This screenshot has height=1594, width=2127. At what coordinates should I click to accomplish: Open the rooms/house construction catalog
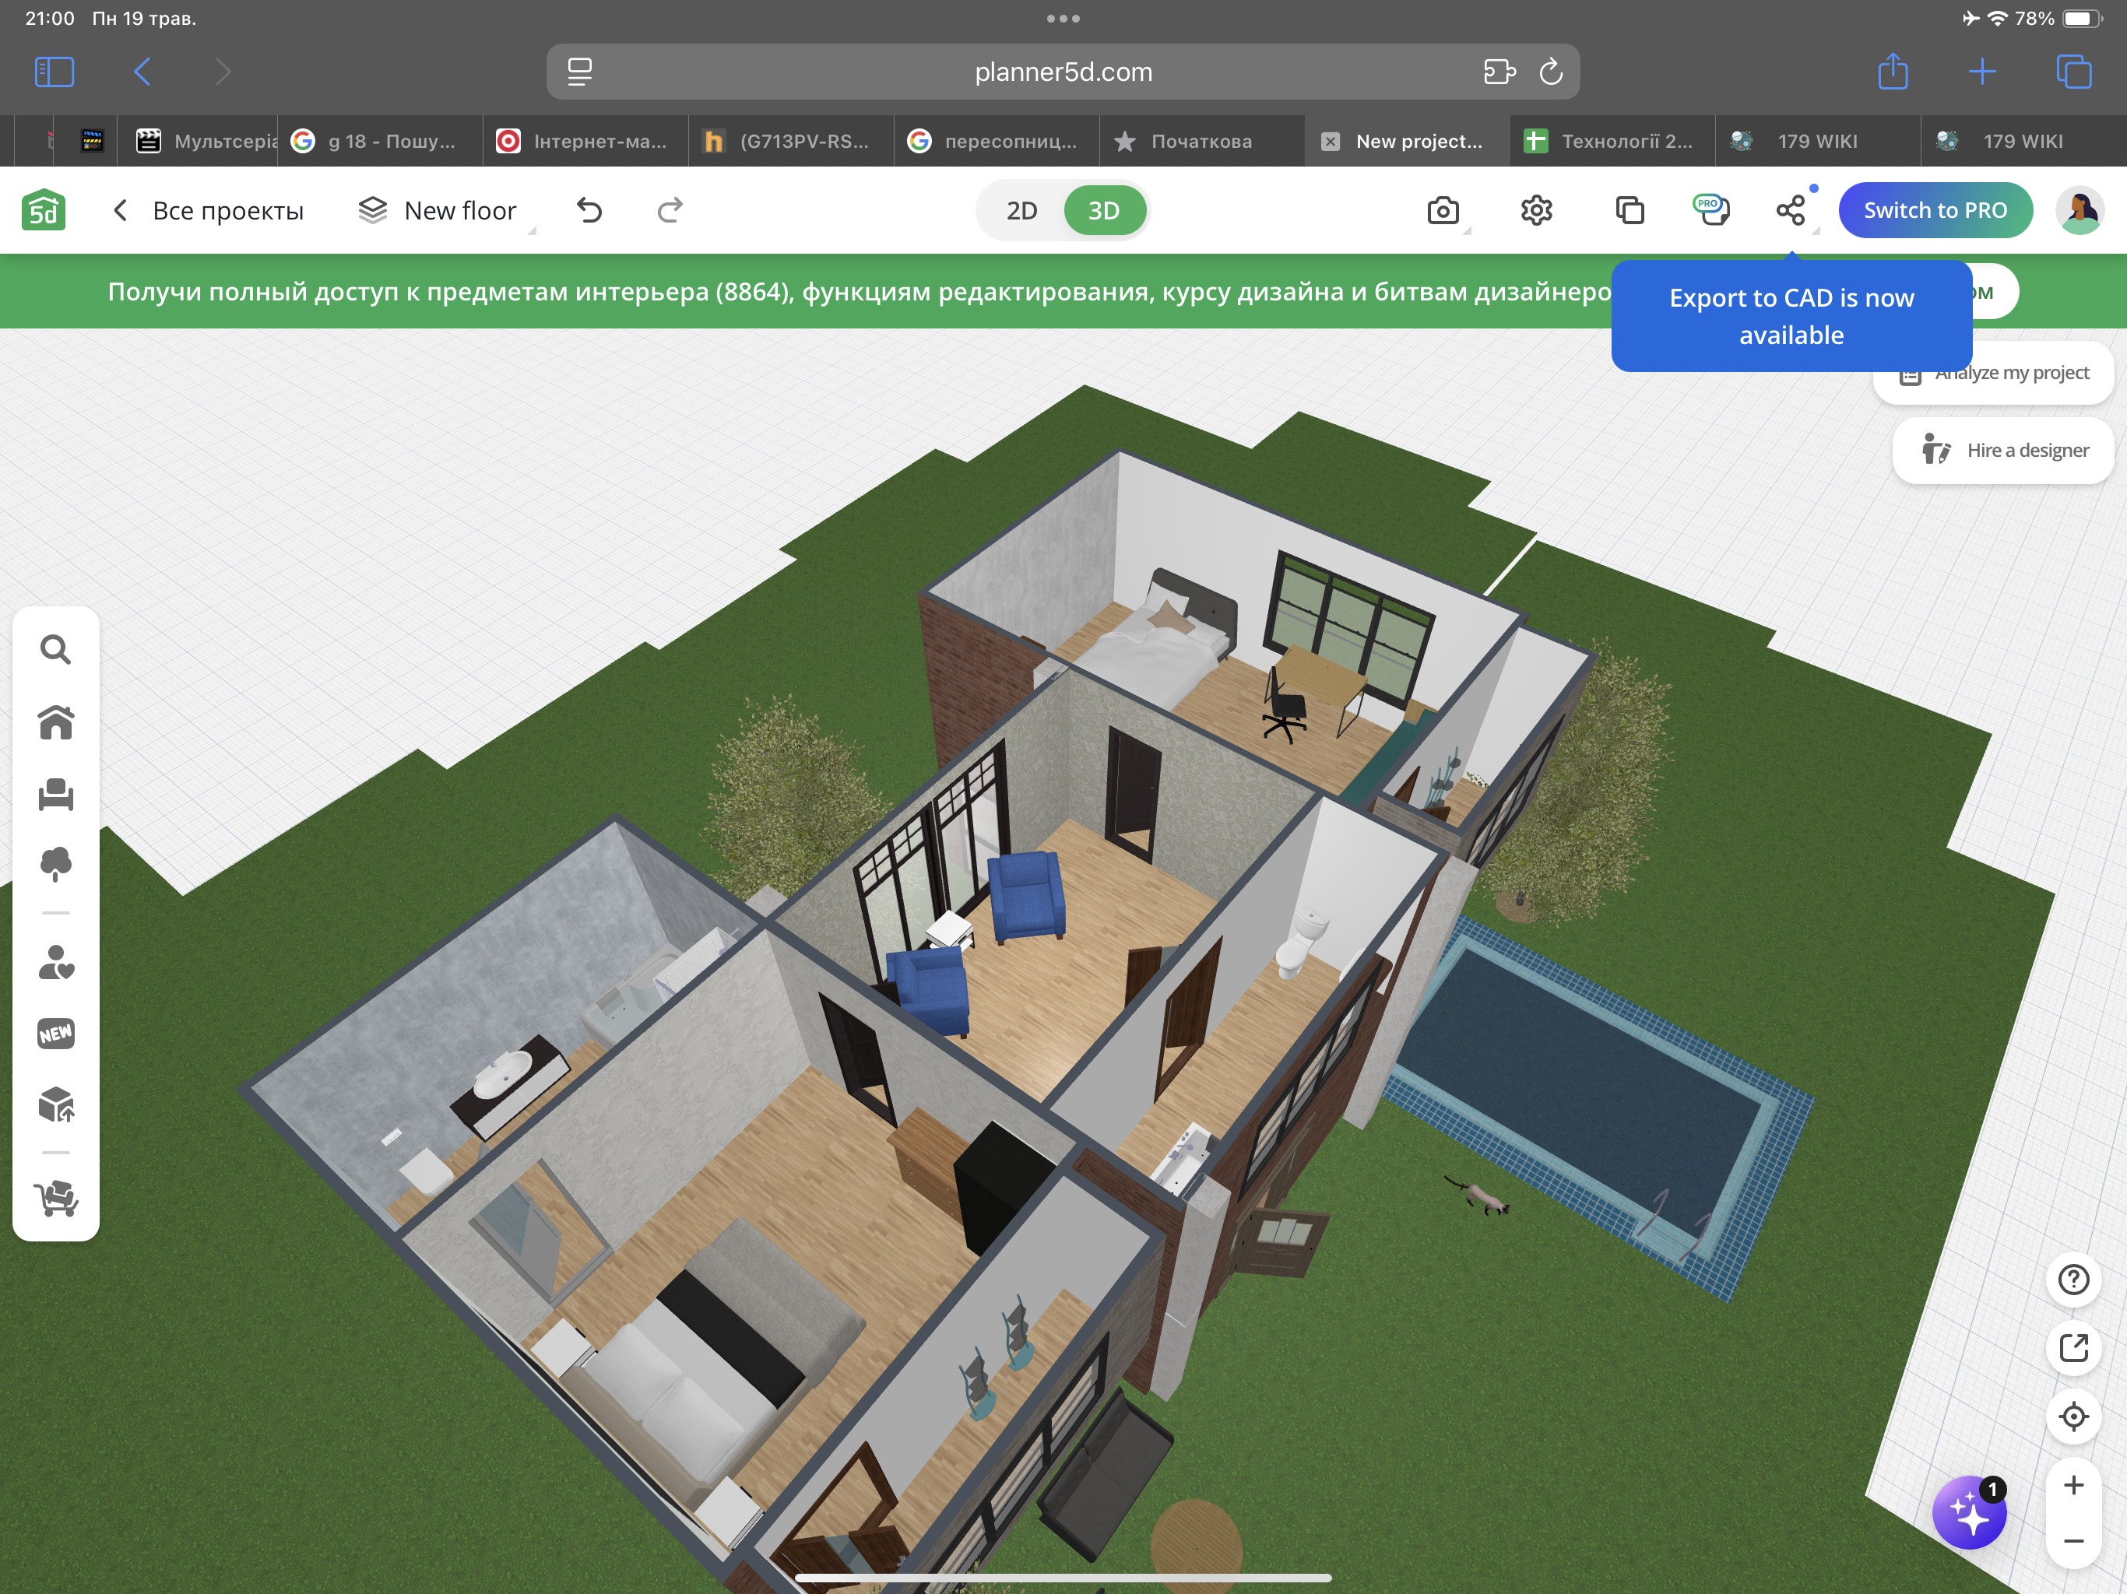[x=56, y=723]
